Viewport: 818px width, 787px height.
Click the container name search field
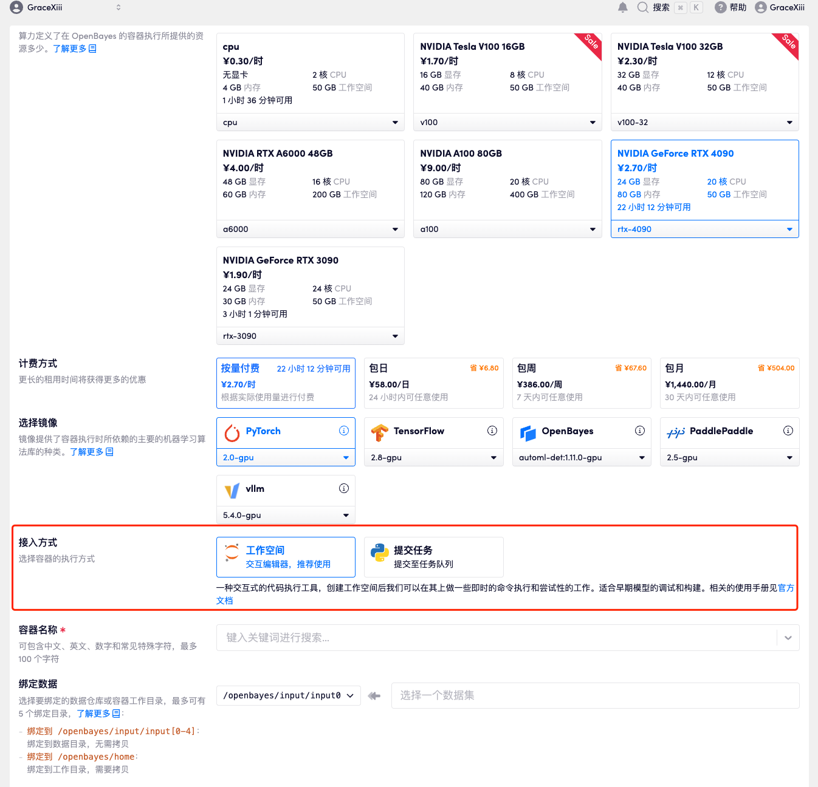click(495, 638)
